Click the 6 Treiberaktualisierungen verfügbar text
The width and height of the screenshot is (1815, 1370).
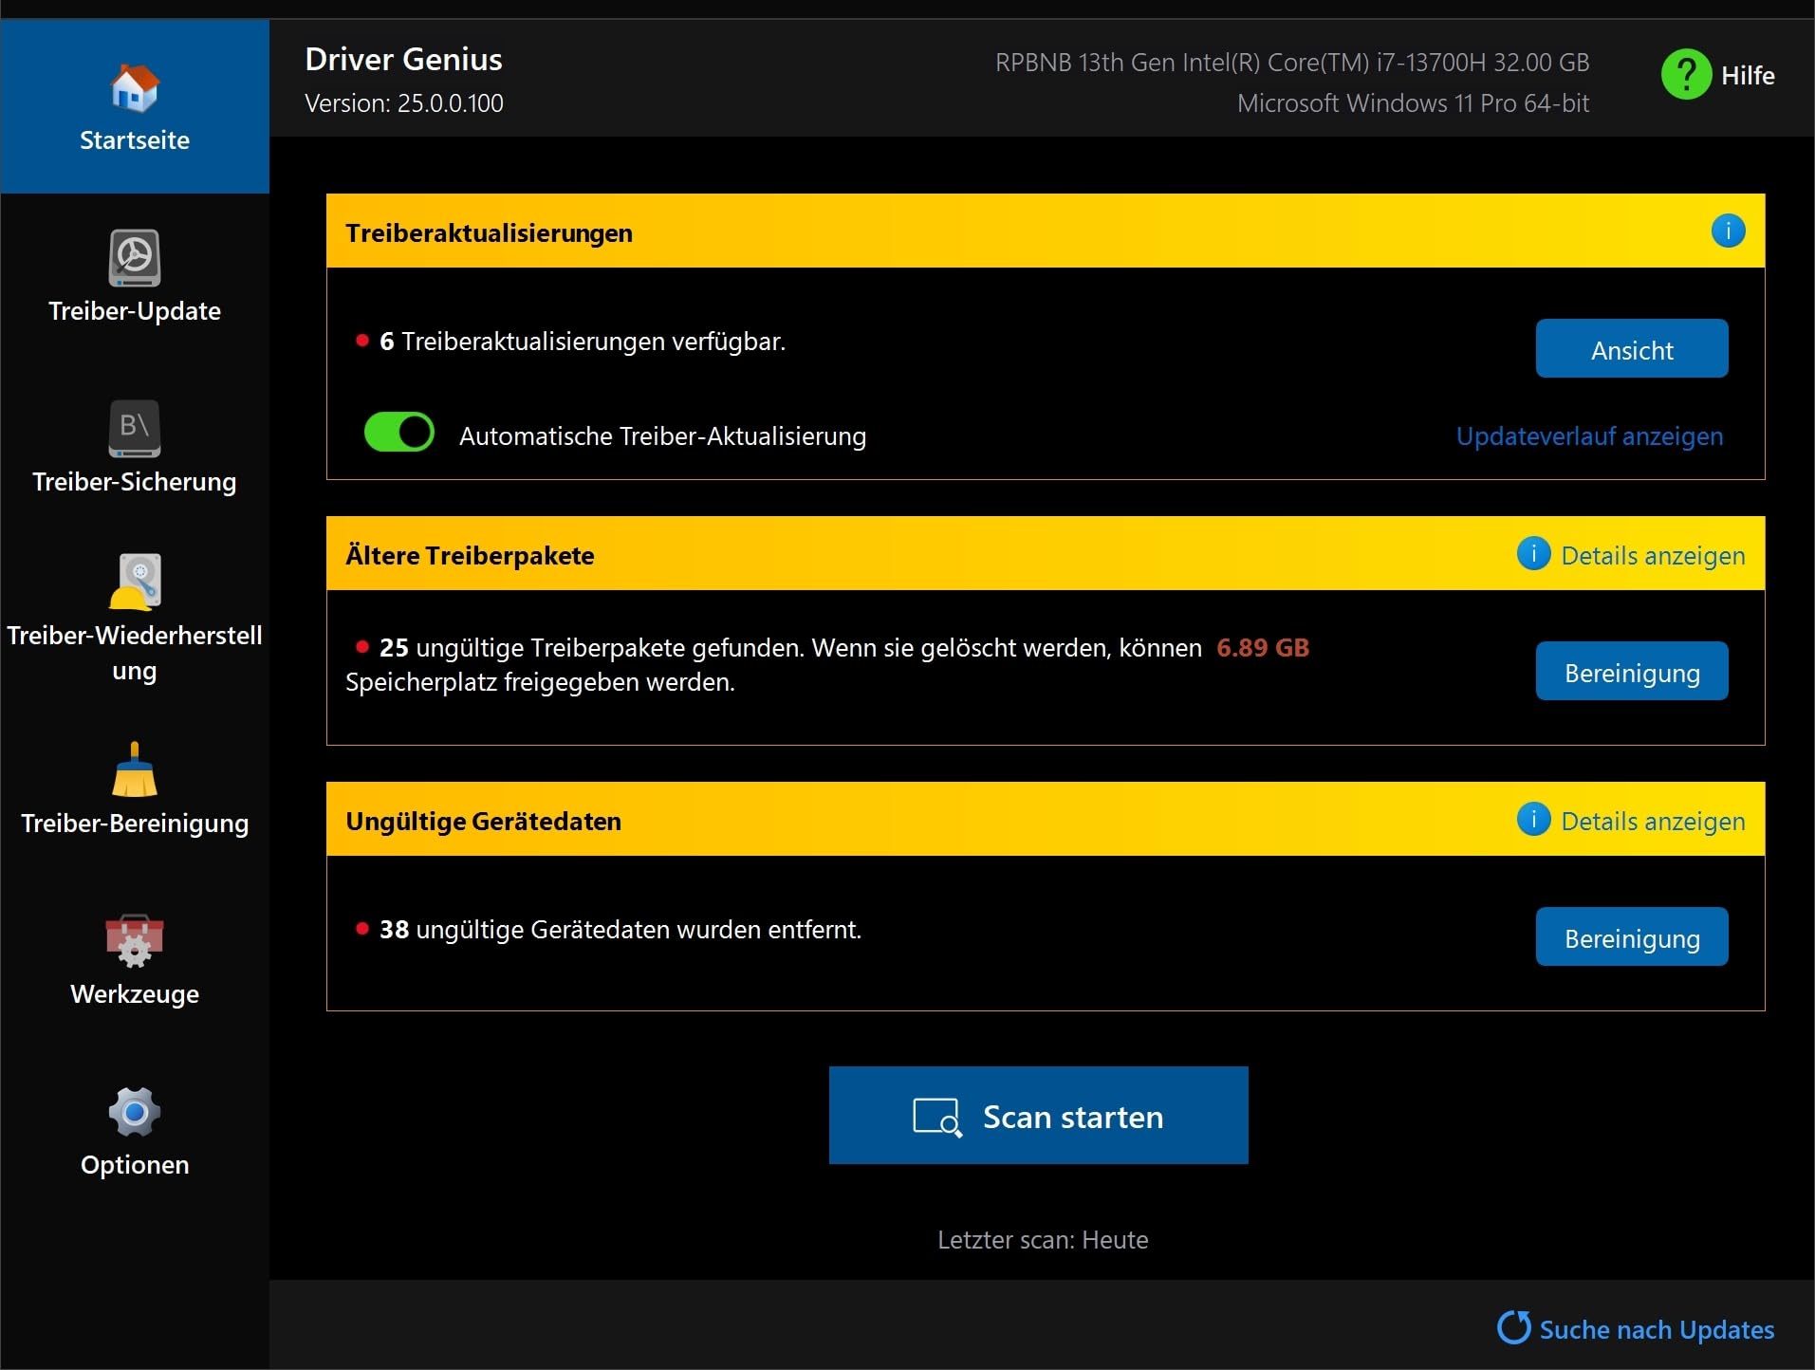pos(583,342)
